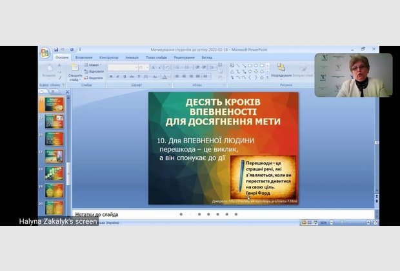Start Slide Show from status bar icon
This screenshot has width=400, height=271.
315,223
